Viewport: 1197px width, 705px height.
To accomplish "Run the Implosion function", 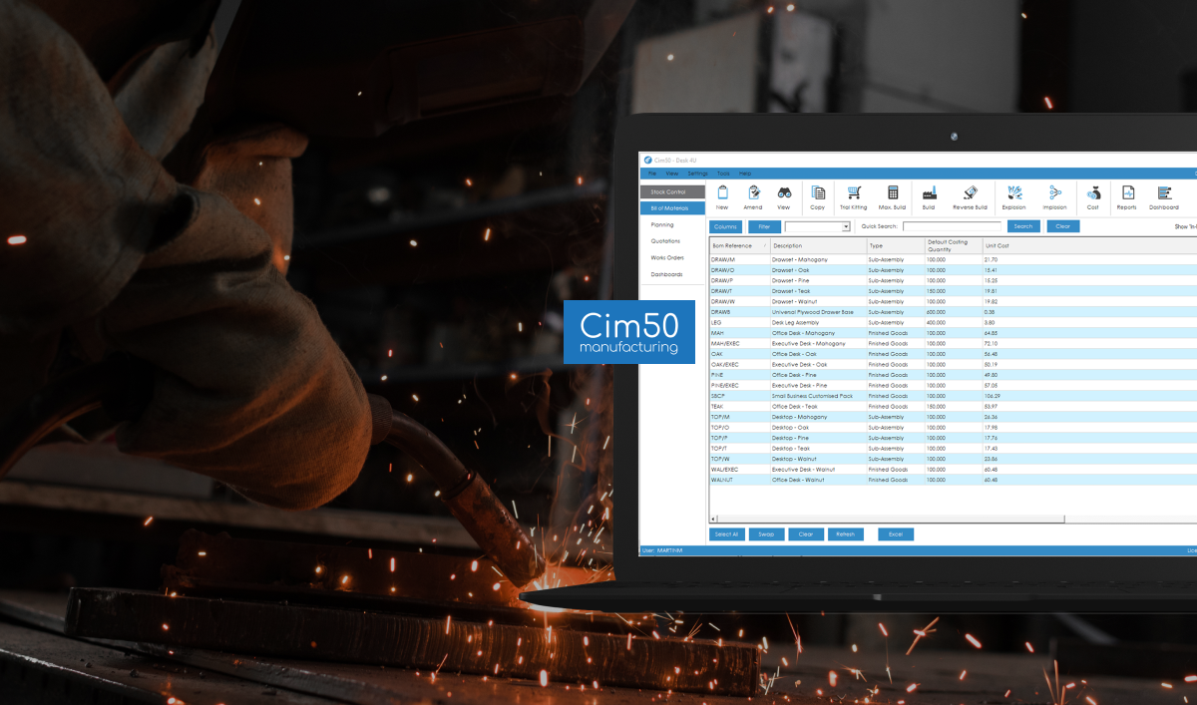I will click(1053, 196).
